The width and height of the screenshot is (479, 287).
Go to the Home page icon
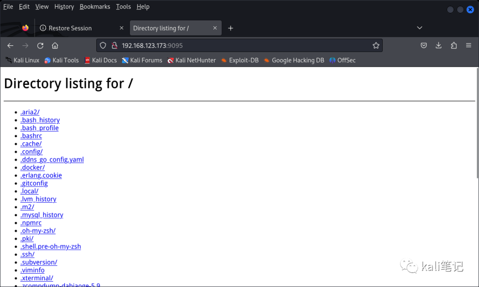[x=55, y=45]
